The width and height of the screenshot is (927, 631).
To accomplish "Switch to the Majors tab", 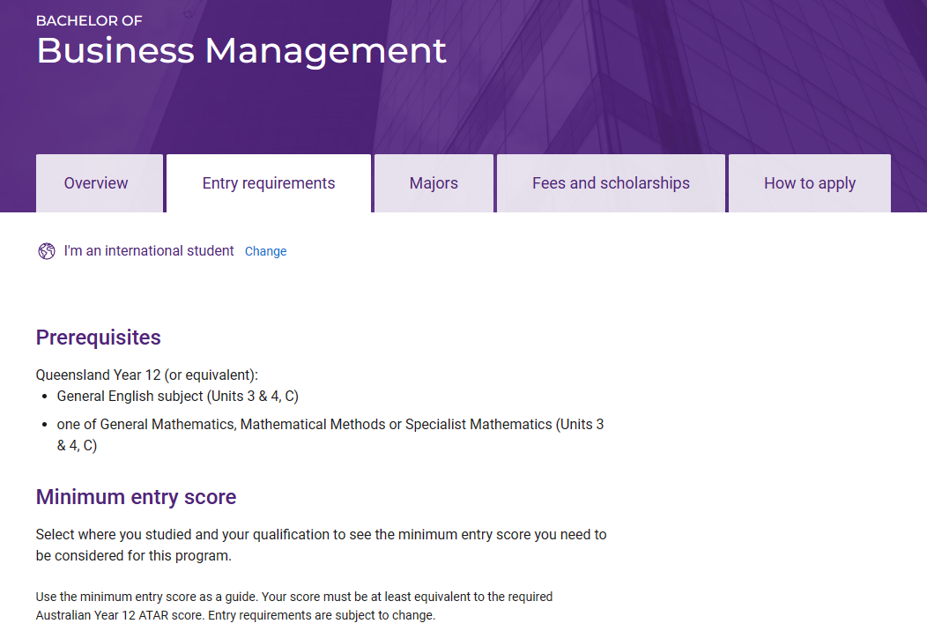I will pyautogui.click(x=434, y=183).
